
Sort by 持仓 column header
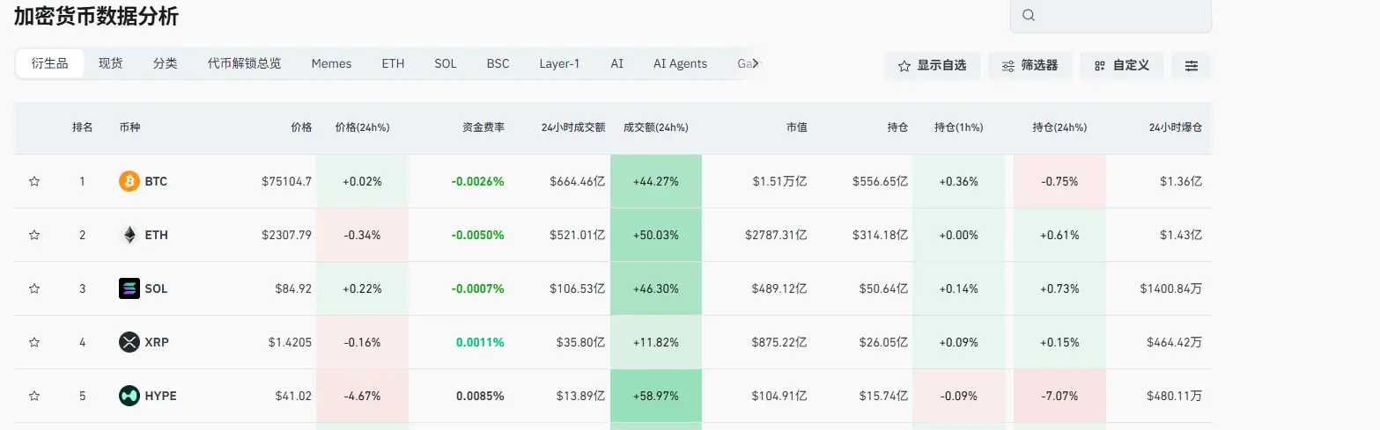pyautogui.click(x=897, y=128)
